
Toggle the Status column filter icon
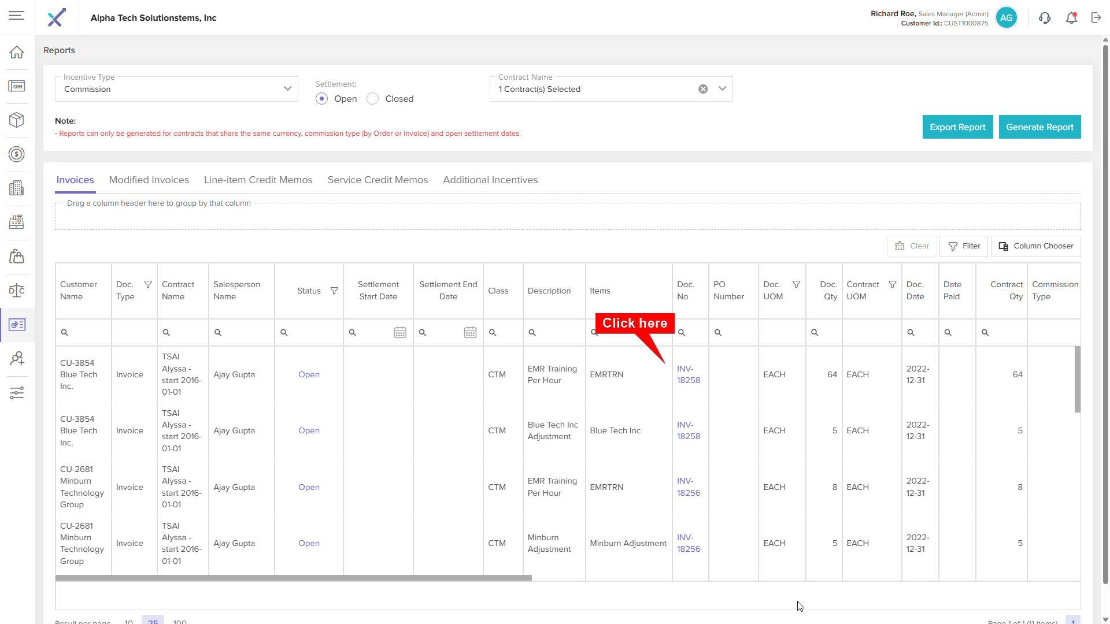(x=334, y=291)
